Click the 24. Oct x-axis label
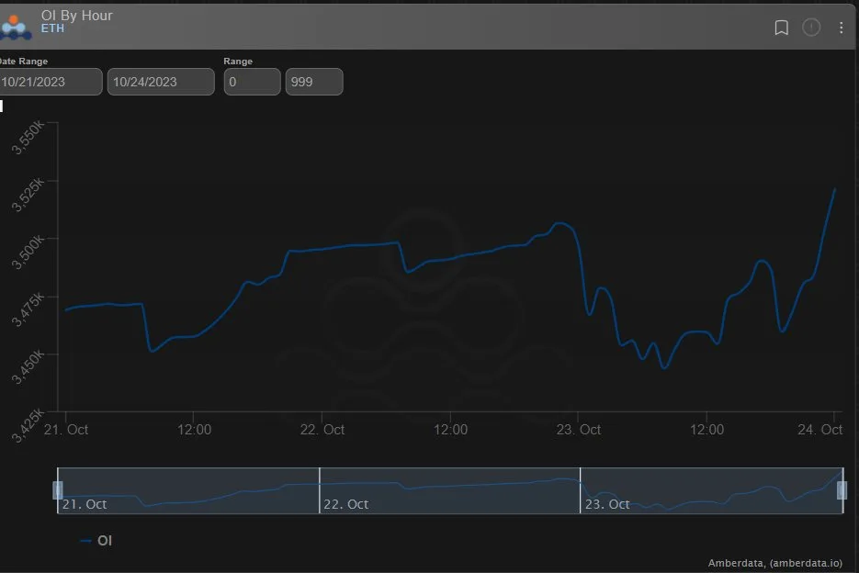This screenshot has width=859, height=573. 819,430
